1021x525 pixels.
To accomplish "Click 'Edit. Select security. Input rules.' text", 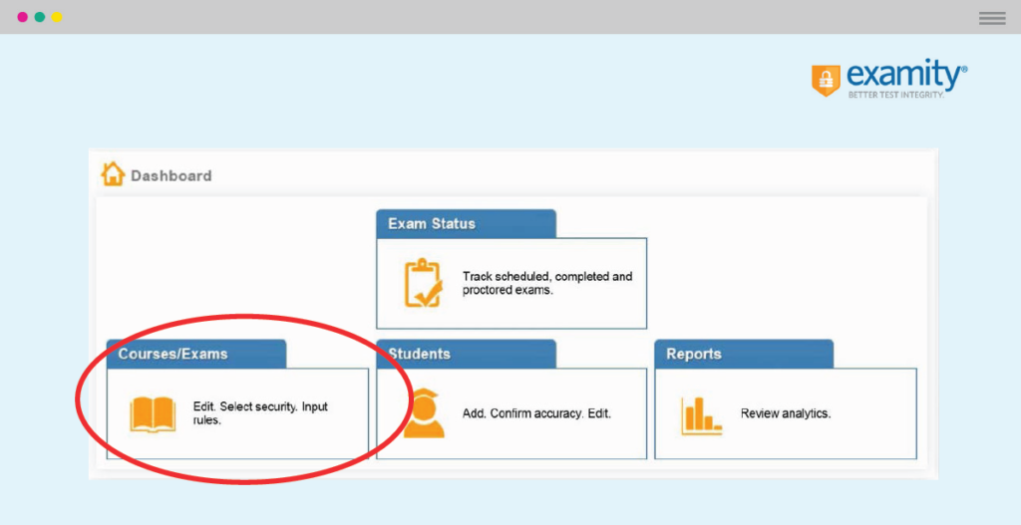I will click(x=260, y=413).
